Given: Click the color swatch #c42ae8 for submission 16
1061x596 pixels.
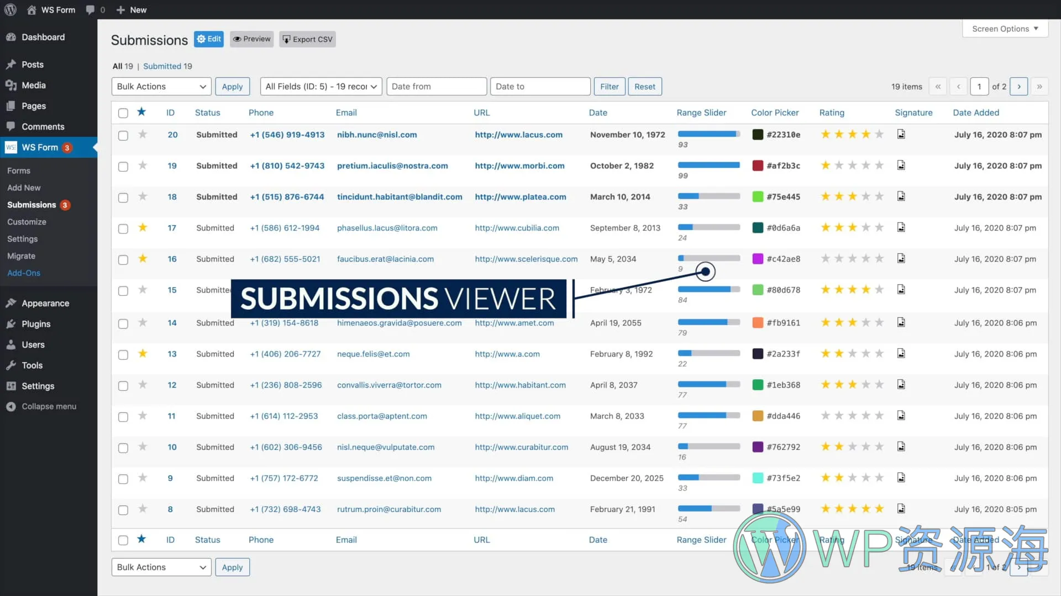Looking at the screenshot, I should point(757,258).
